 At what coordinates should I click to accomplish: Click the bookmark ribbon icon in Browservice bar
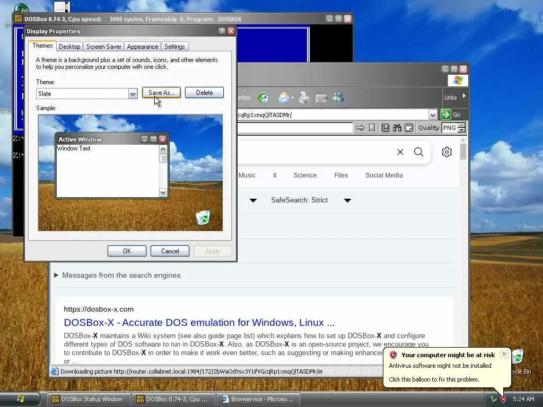click(372, 128)
